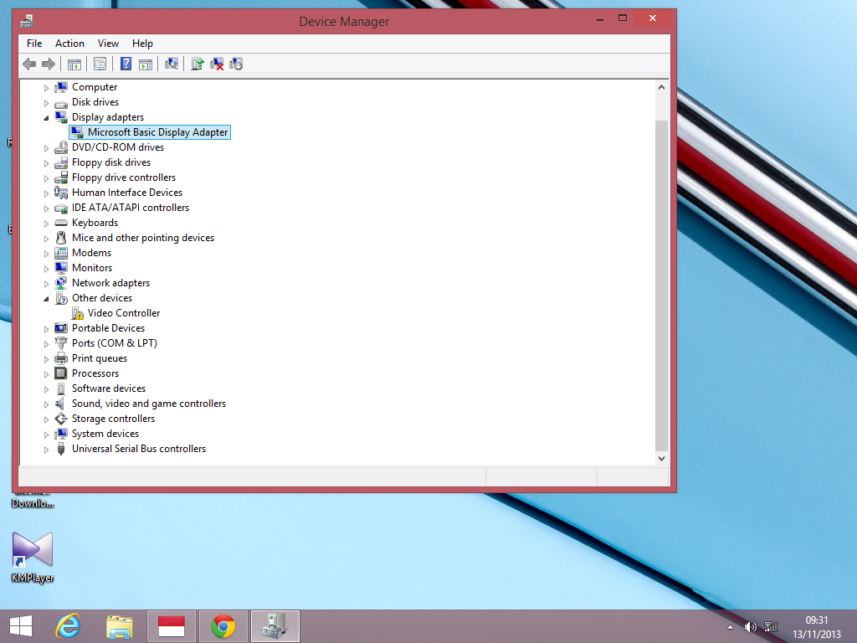Image resolution: width=857 pixels, height=643 pixels.
Task: Click the clock showing 09:31 in the tray
Action: click(x=817, y=626)
